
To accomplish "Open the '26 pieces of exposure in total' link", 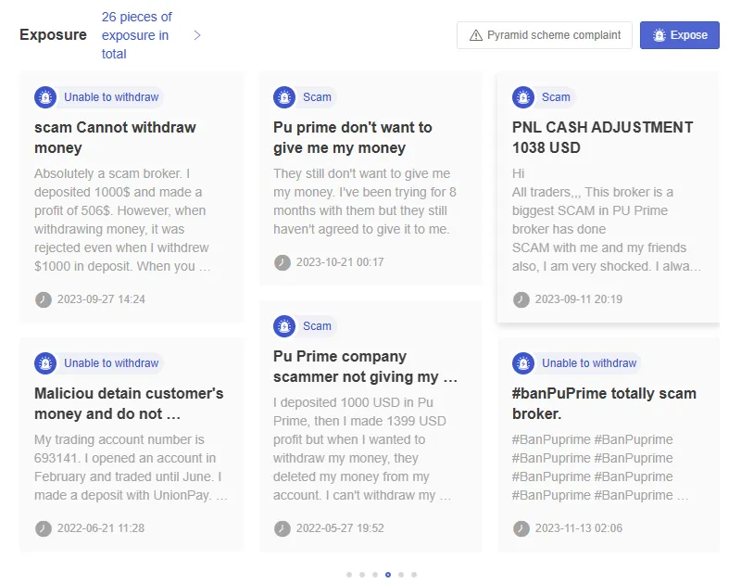I will 136,35.
